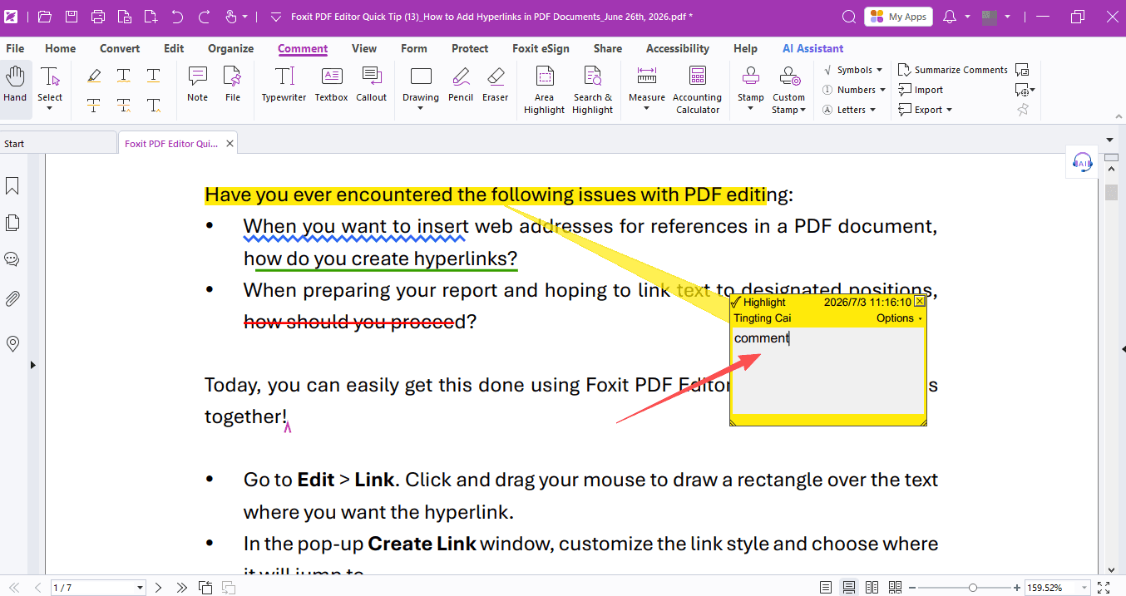Open Options in the comment popup
This screenshot has width=1126, height=596.
[900, 318]
